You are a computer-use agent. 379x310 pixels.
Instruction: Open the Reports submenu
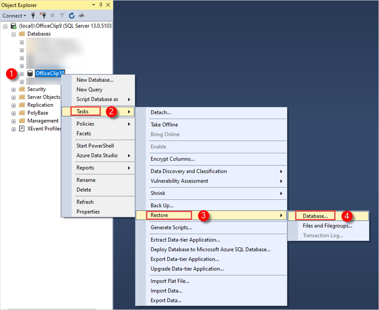coord(98,168)
